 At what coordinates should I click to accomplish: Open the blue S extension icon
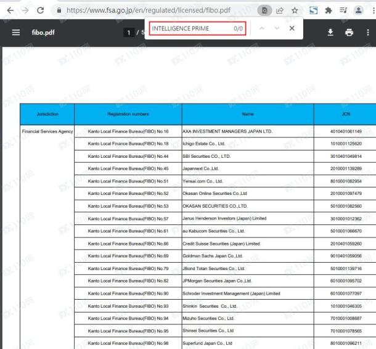tap(313, 10)
